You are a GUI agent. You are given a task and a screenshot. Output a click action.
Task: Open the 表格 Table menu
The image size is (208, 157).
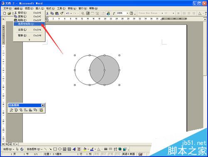(72, 8)
